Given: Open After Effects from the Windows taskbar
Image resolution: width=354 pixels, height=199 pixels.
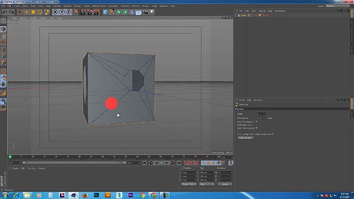Looking at the screenshot, I should tap(131, 195).
